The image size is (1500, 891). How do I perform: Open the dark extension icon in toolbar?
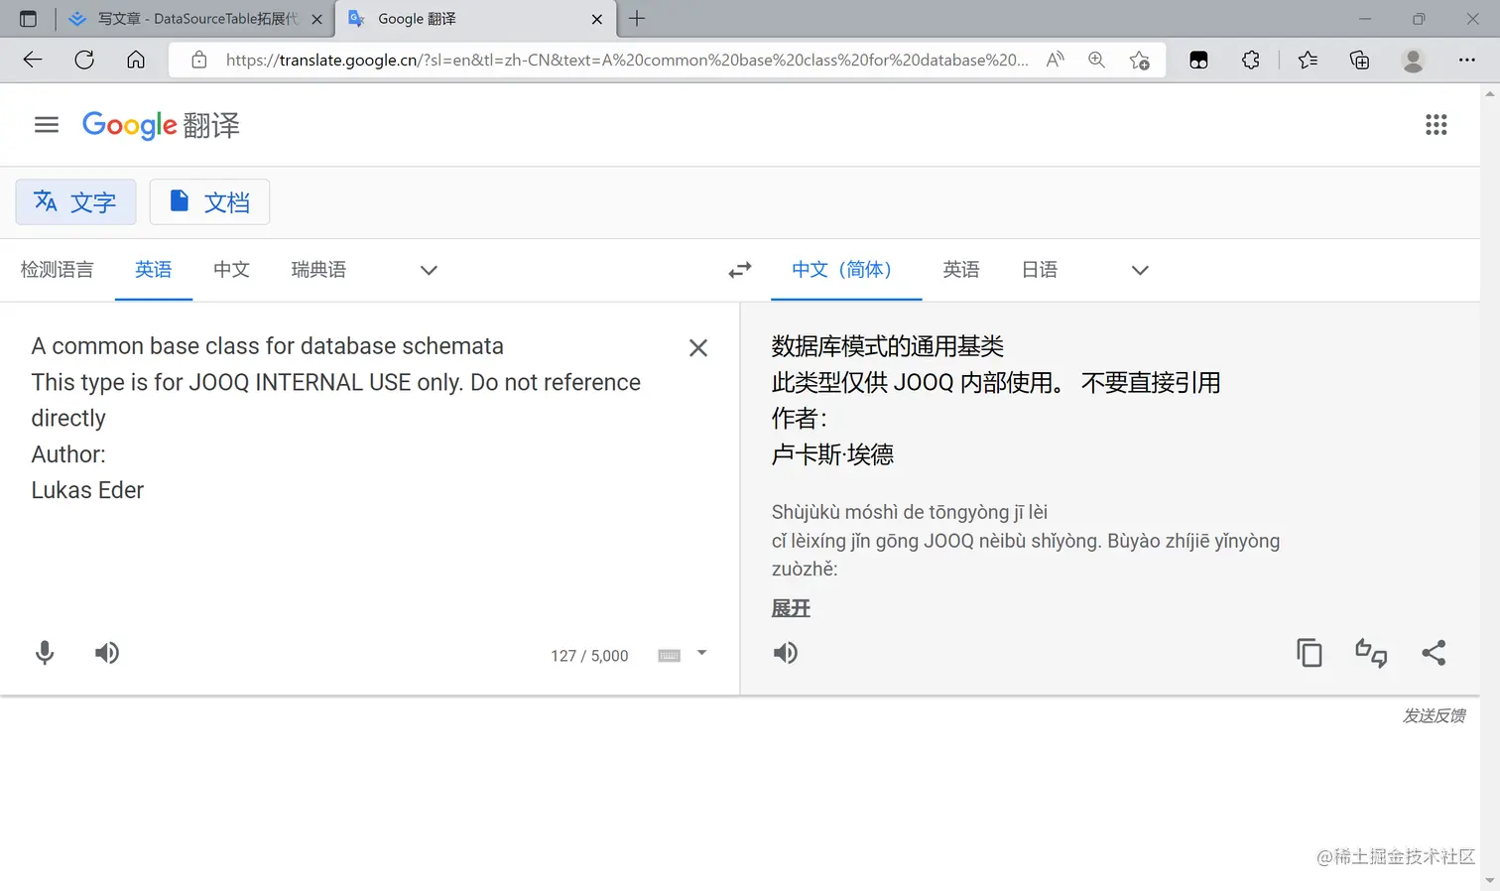pyautogui.click(x=1198, y=60)
